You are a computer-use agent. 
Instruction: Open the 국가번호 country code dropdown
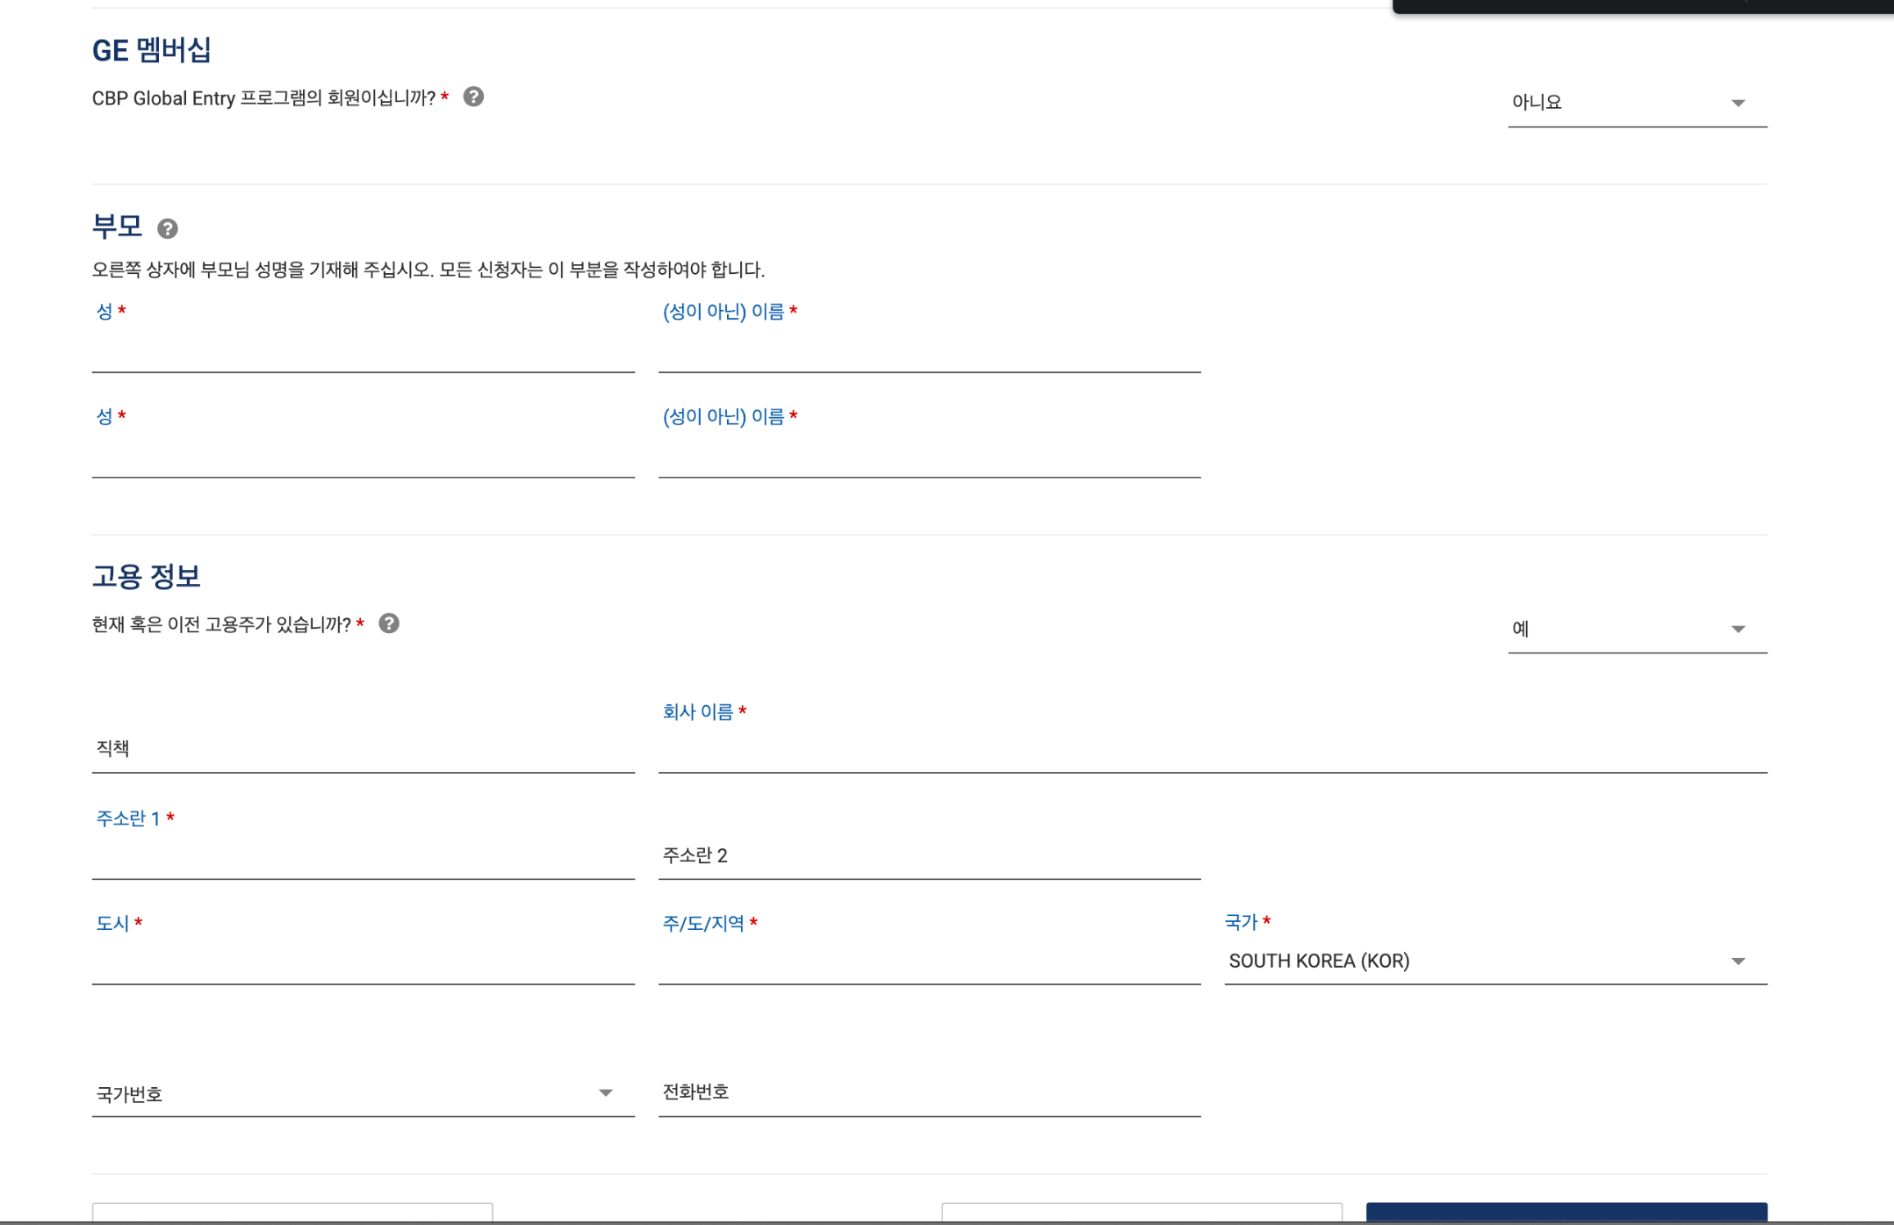coord(362,1093)
